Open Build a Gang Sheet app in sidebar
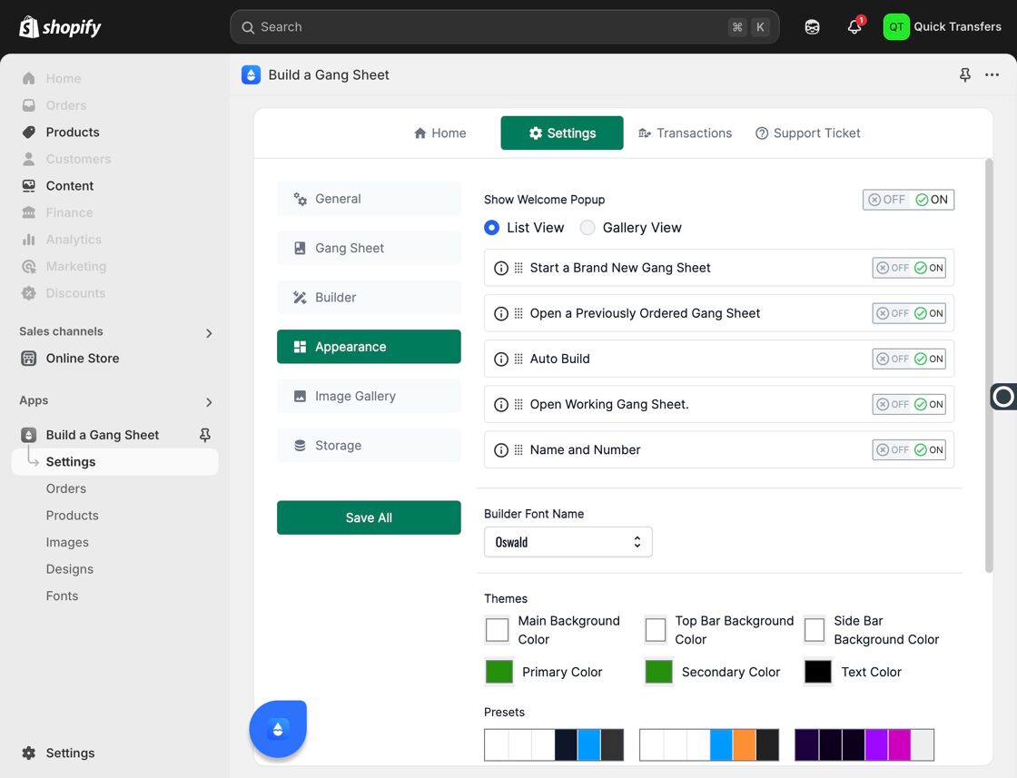The height and width of the screenshot is (778, 1017). tap(103, 435)
